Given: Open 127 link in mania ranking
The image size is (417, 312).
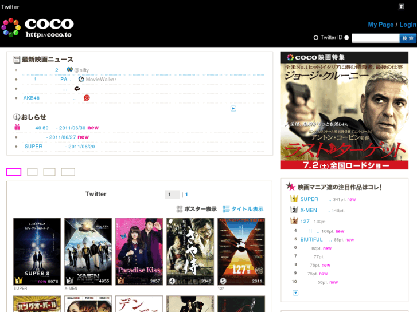Looking at the screenshot, I should (x=305, y=222).
